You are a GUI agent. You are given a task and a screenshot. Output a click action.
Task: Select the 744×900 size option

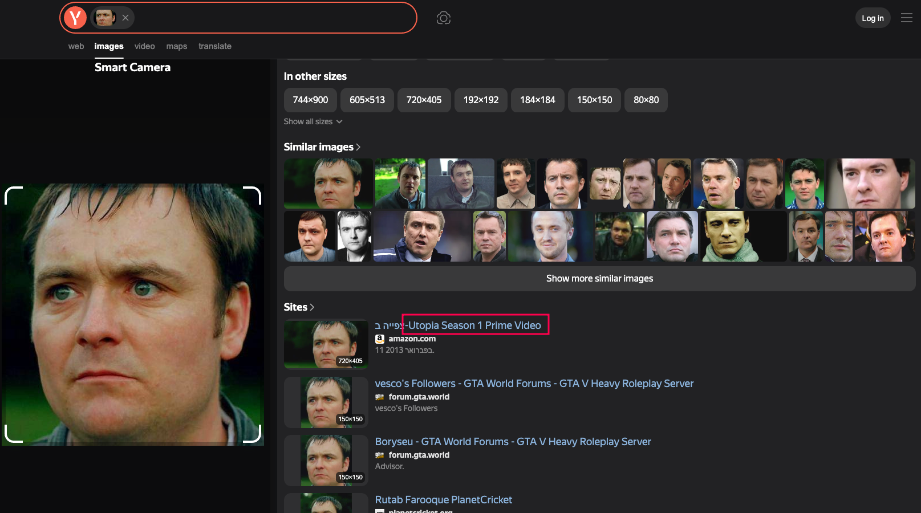click(x=310, y=100)
